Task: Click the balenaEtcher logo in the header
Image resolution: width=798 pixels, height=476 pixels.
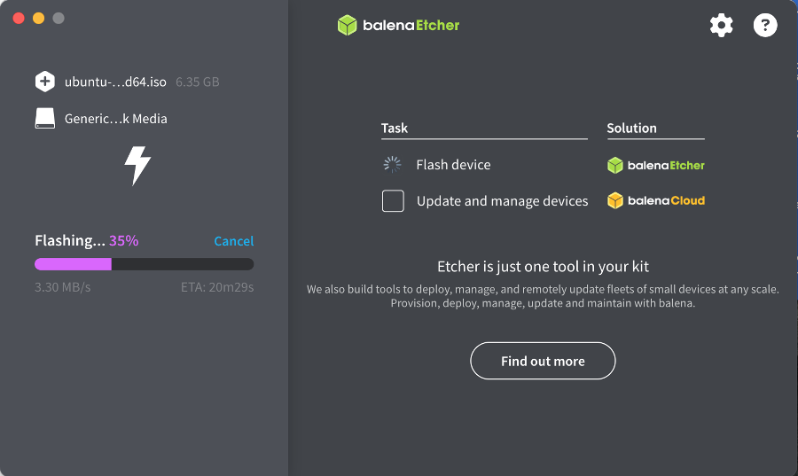Action: point(398,25)
